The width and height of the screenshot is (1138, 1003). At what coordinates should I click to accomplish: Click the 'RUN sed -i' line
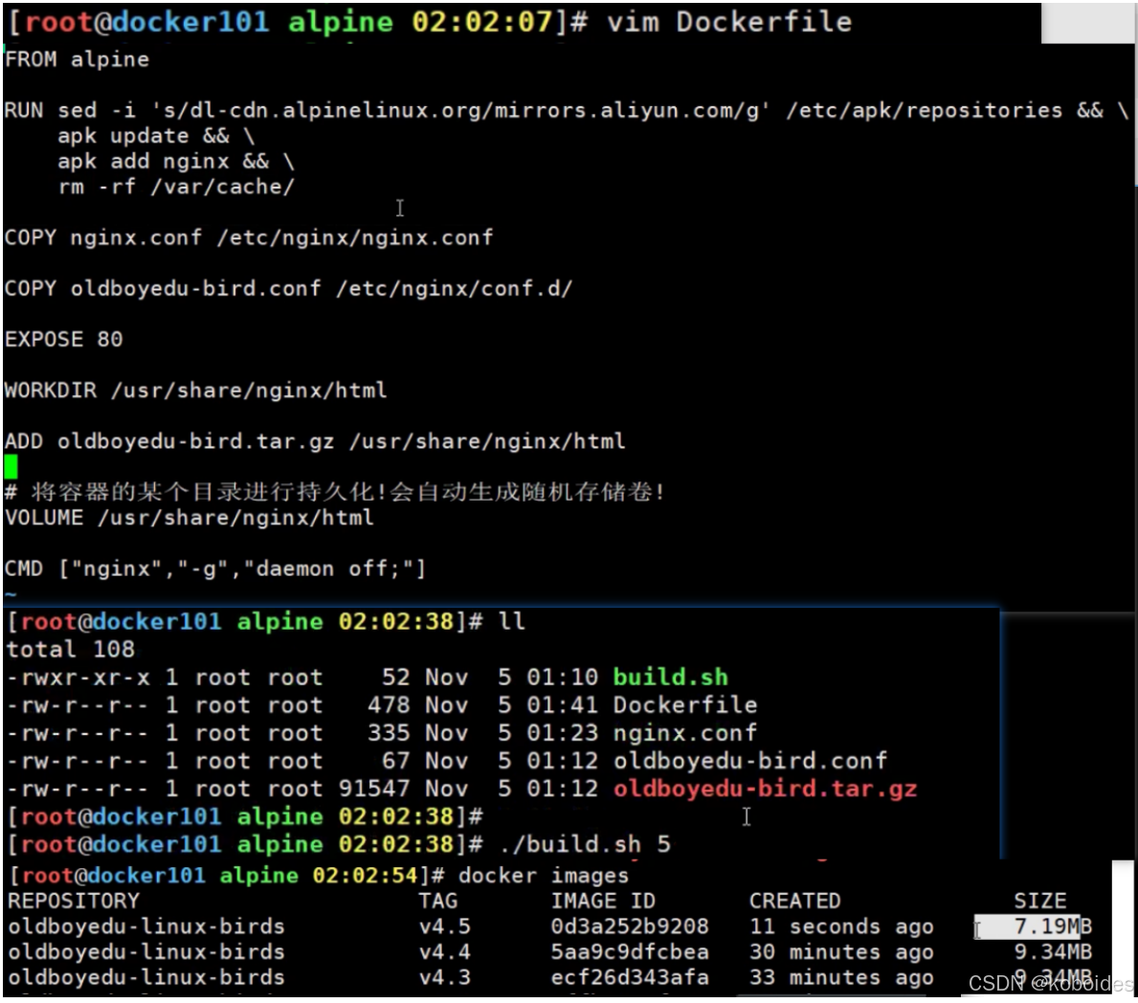tap(566, 110)
